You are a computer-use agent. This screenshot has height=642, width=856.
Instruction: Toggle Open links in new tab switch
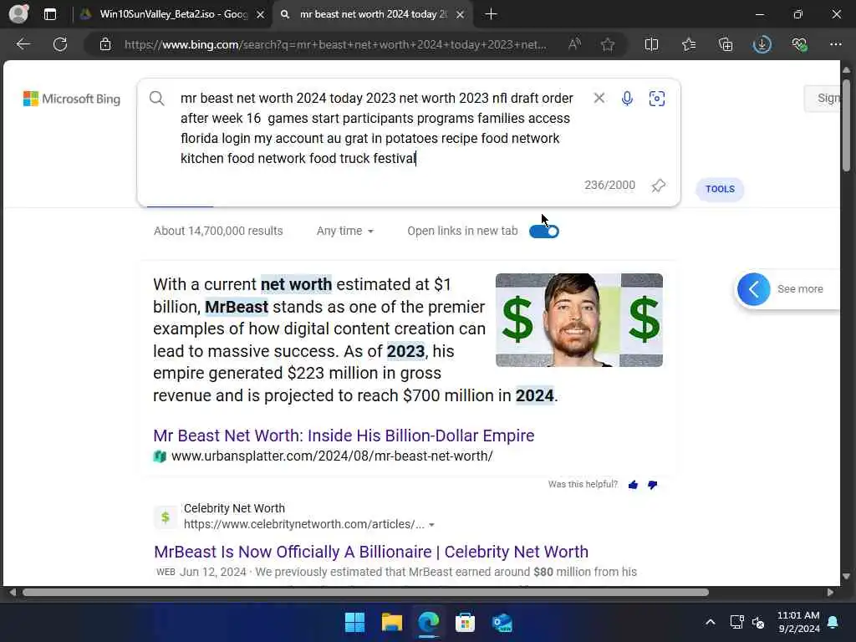(x=543, y=232)
